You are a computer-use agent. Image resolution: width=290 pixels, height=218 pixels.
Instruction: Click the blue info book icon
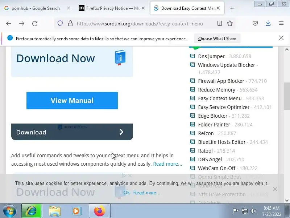pyautogui.click(x=120, y=58)
